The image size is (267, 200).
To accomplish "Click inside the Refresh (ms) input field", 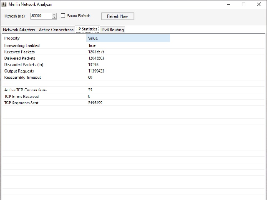I will [41, 16].
